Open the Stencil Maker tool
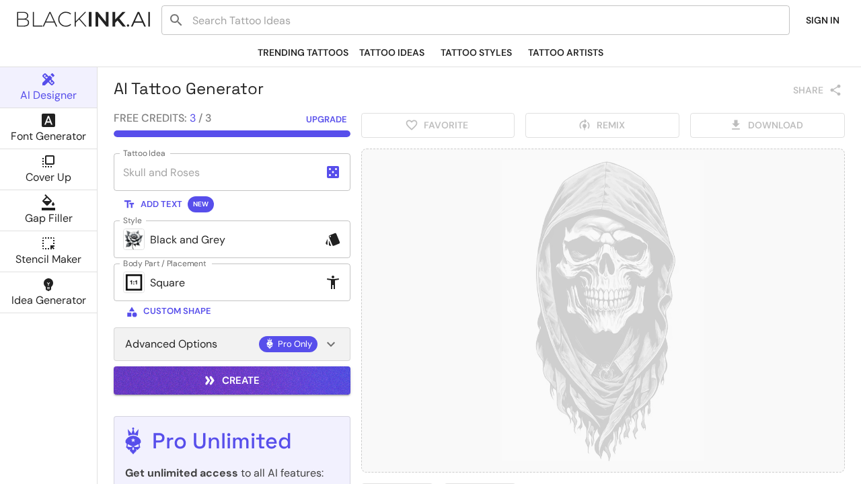This screenshot has height=484, width=861. (x=48, y=251)
